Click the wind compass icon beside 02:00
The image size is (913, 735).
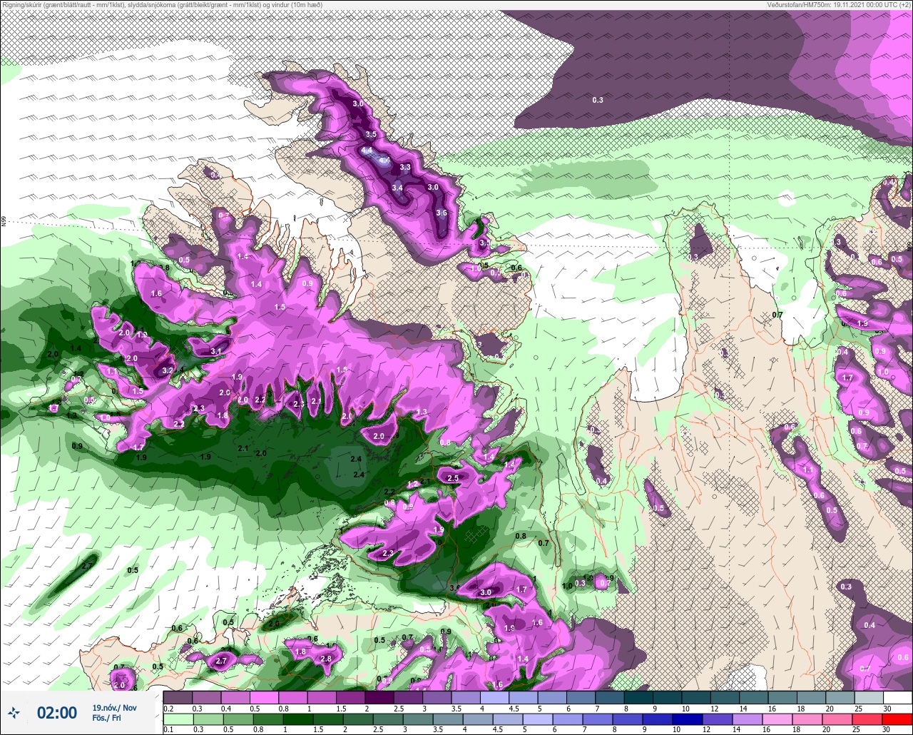(x=14, y=712)
